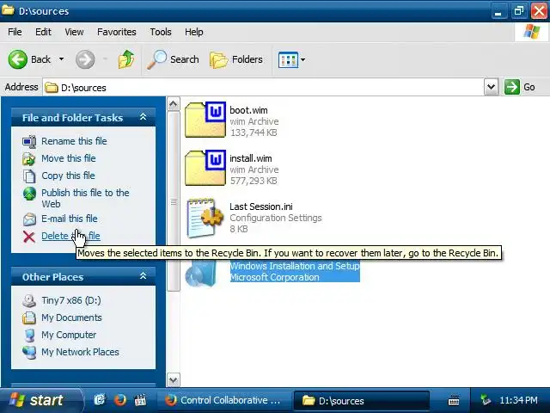Select the install.wim file icon

point(205,168)
